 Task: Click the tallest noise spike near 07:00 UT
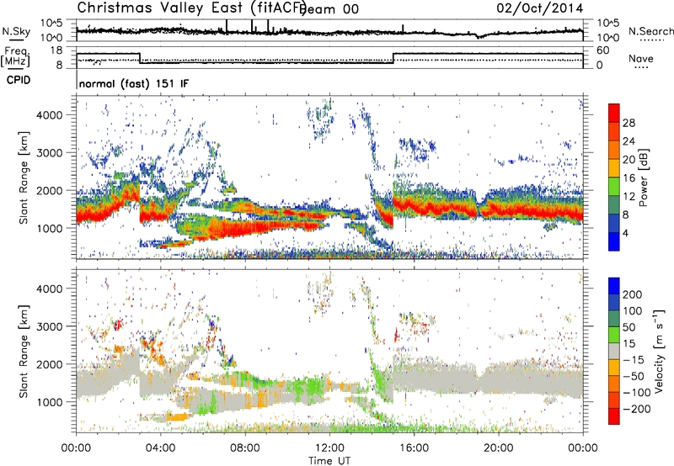coord(227,26)
